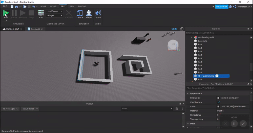
Task: Click the BrickColor Medium stone grey swatch
Action: (x=219, y=98)
